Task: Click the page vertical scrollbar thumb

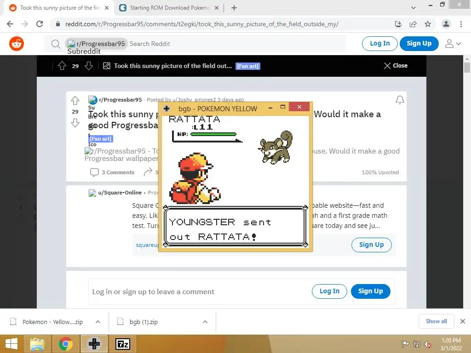Action: pos(467,67)
